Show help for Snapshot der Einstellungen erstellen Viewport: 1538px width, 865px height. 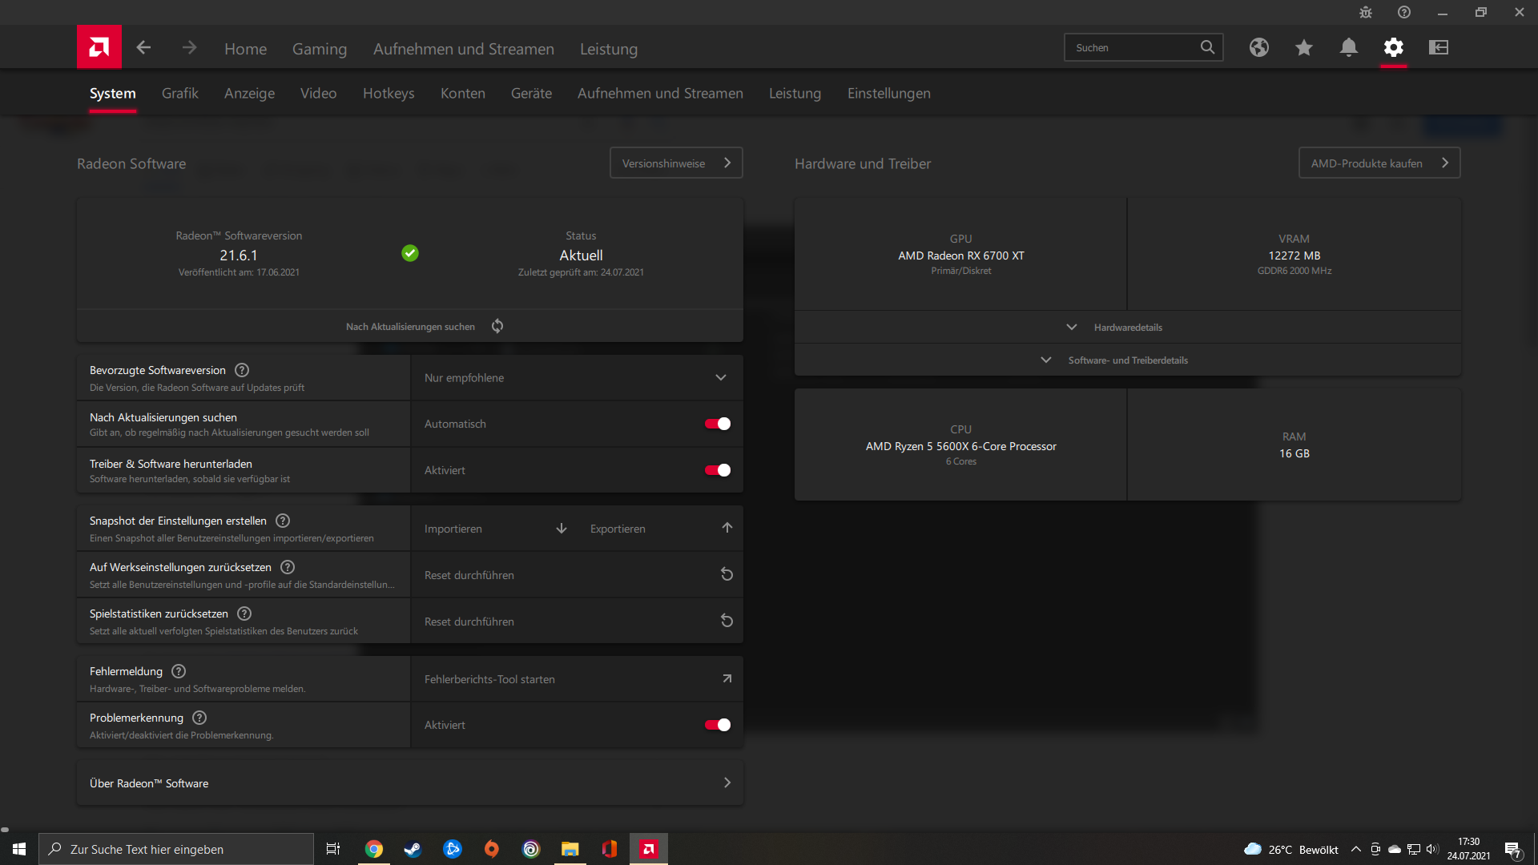283,521
